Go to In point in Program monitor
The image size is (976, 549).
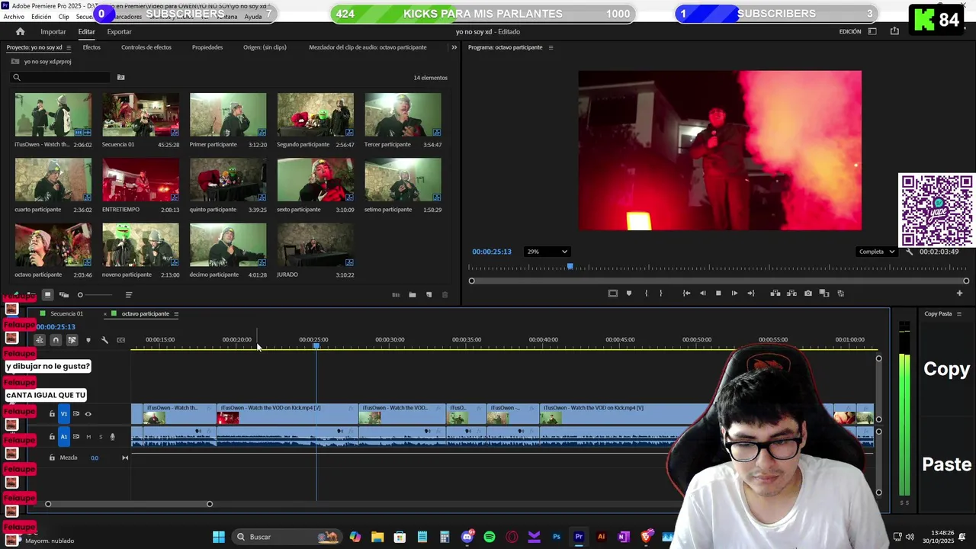686,293
